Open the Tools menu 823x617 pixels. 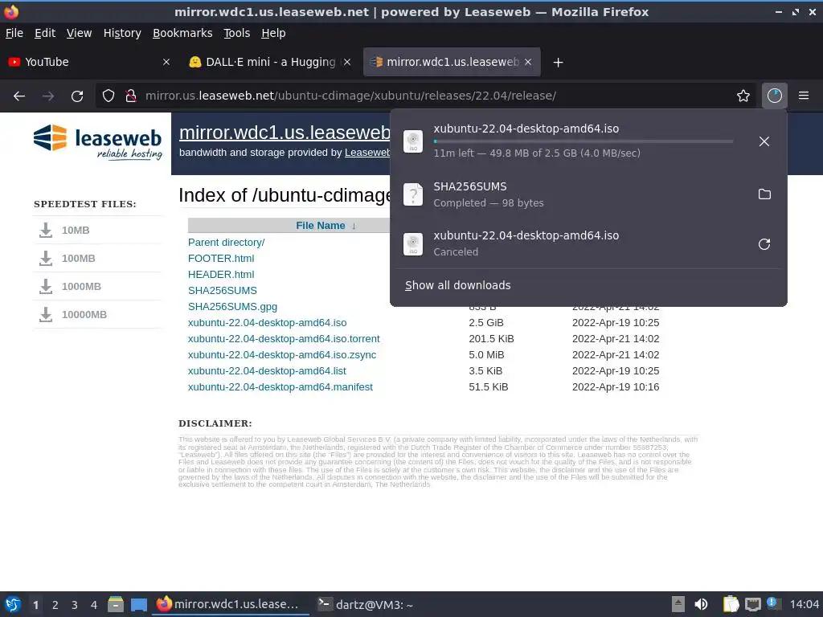click(237, 33)
